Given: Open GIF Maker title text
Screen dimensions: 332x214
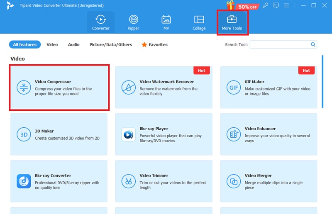Looking at the screenshot, I should (254, 82).
